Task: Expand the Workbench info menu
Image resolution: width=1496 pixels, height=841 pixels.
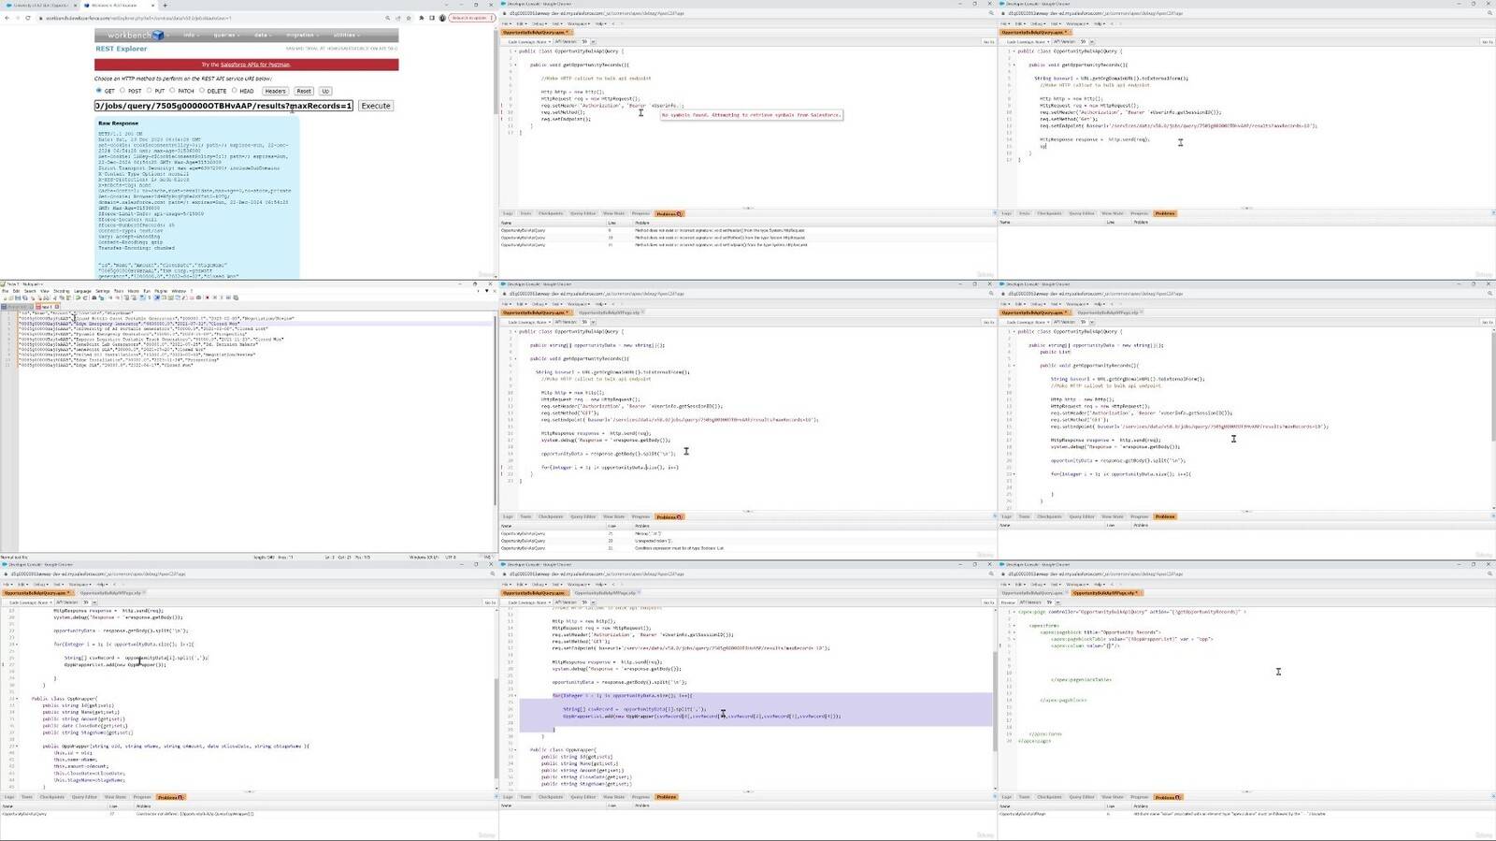Action: 191,35
